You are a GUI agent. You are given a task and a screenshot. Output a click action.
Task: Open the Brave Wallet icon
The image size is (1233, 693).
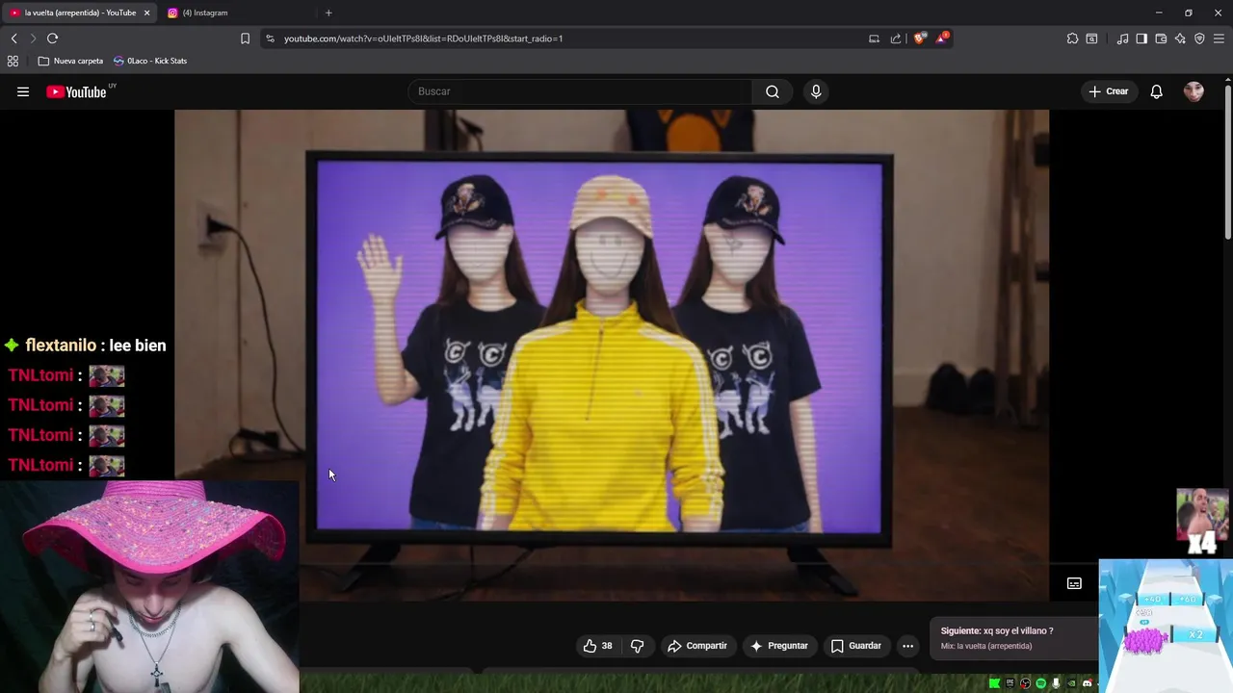pos(1161,38)
